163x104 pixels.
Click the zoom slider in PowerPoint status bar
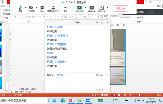[x=144, y=95]
